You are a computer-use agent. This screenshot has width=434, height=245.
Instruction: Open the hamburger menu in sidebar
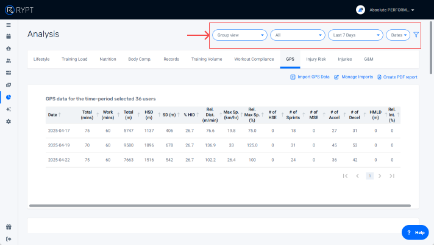(9, 25)
